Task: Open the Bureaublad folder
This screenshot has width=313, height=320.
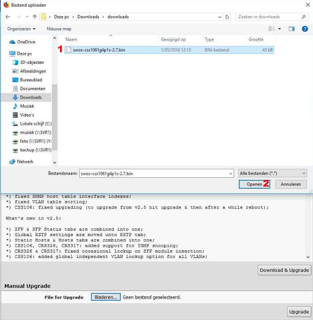Action: [x=27, y=80]
